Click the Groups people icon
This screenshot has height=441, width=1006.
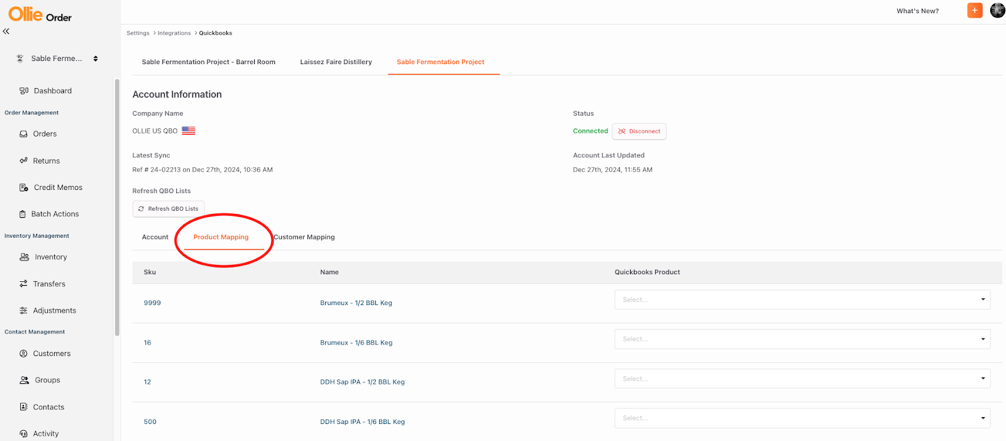click(x=25, y=380)
